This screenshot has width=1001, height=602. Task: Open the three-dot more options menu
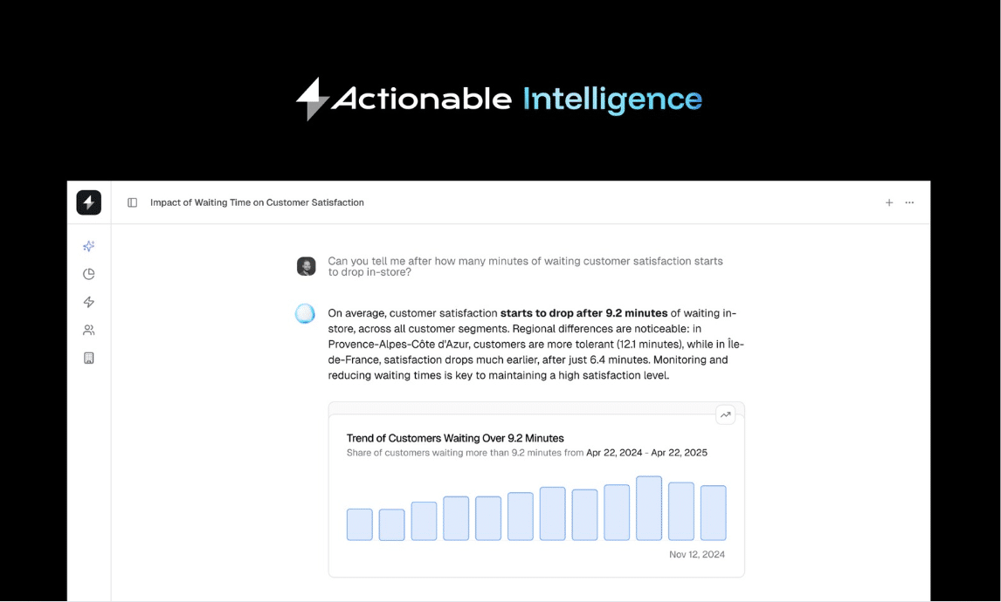point(909,202)
